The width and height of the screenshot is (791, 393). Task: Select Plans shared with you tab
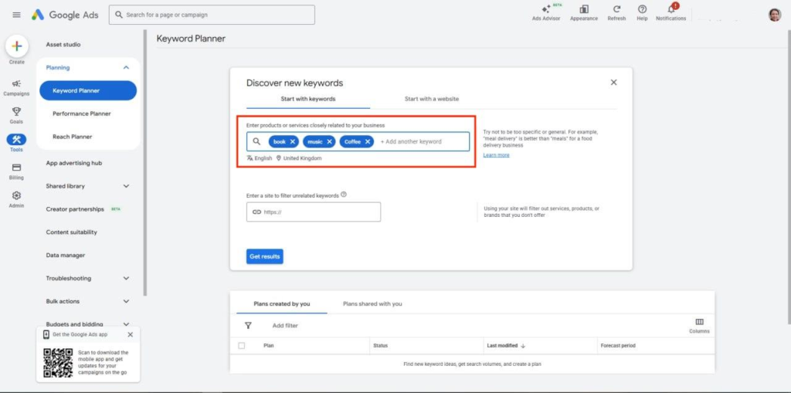click(372, 303)
